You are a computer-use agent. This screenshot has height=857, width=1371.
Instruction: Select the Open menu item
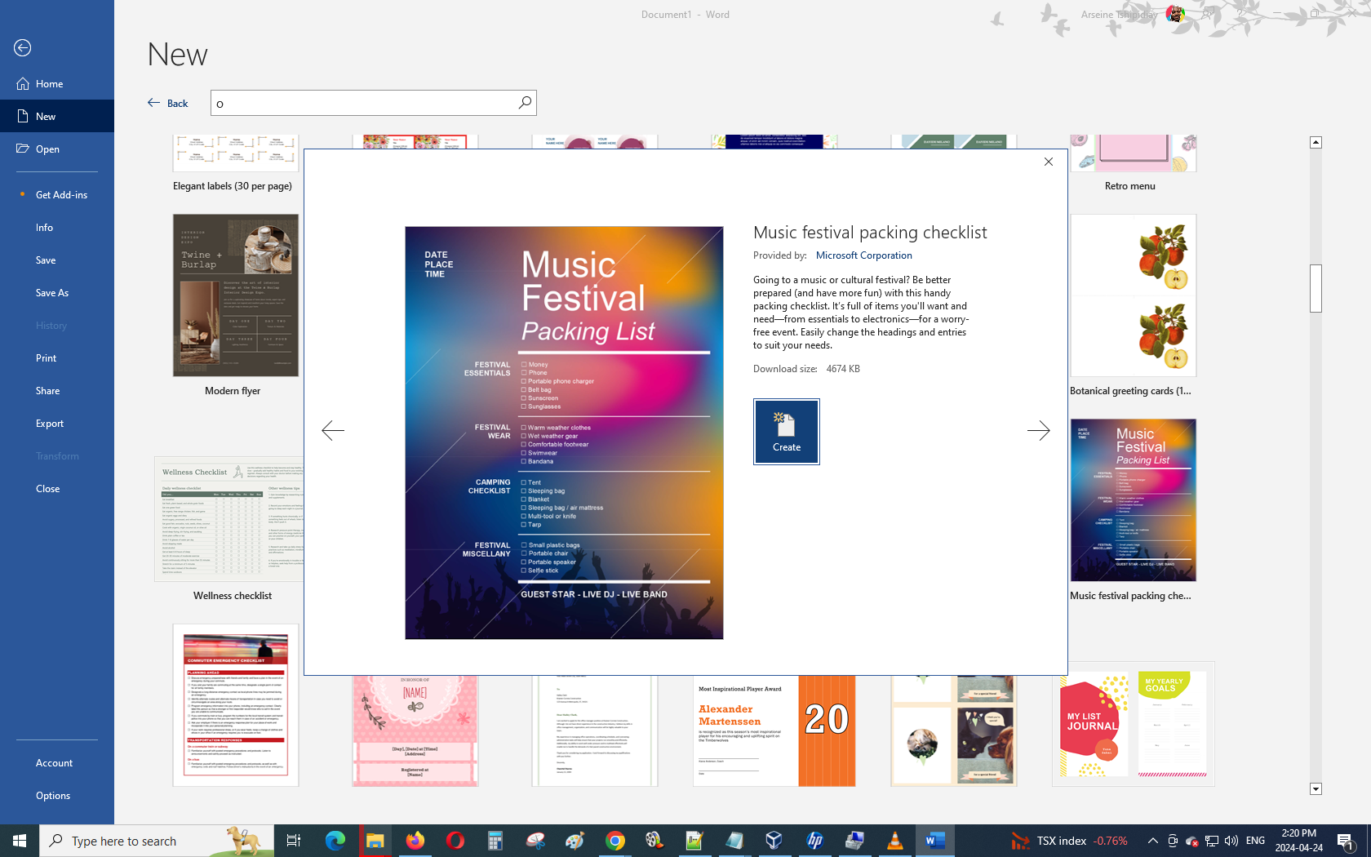(47, 149)
